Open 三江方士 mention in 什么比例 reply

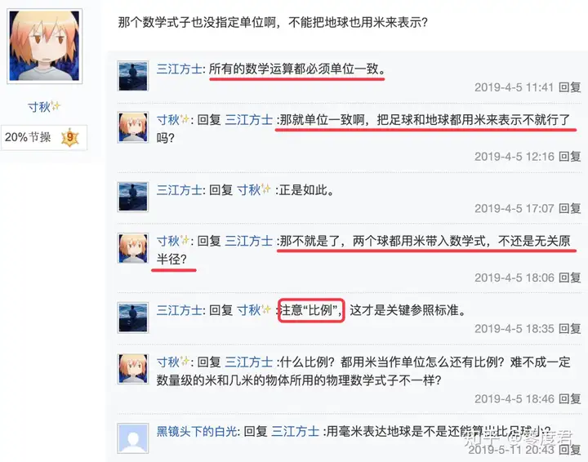tap(248, 362)
